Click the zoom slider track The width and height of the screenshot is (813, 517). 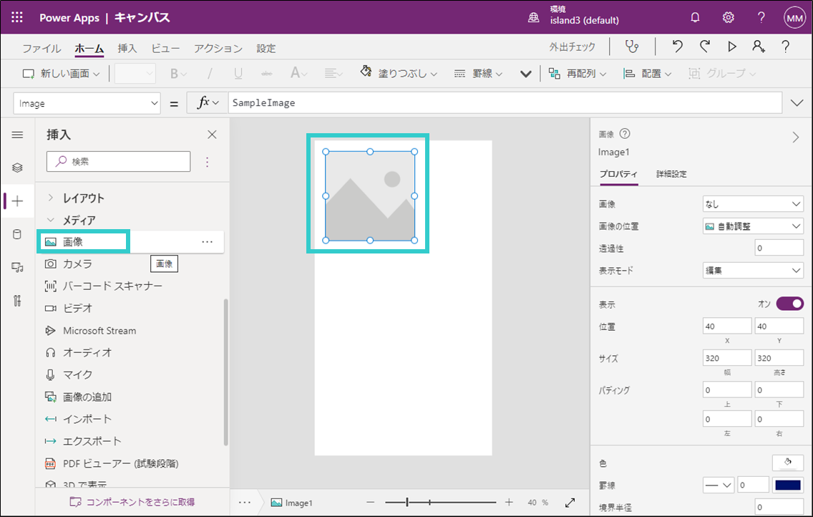pyautogui.click(x=441, y=503)
